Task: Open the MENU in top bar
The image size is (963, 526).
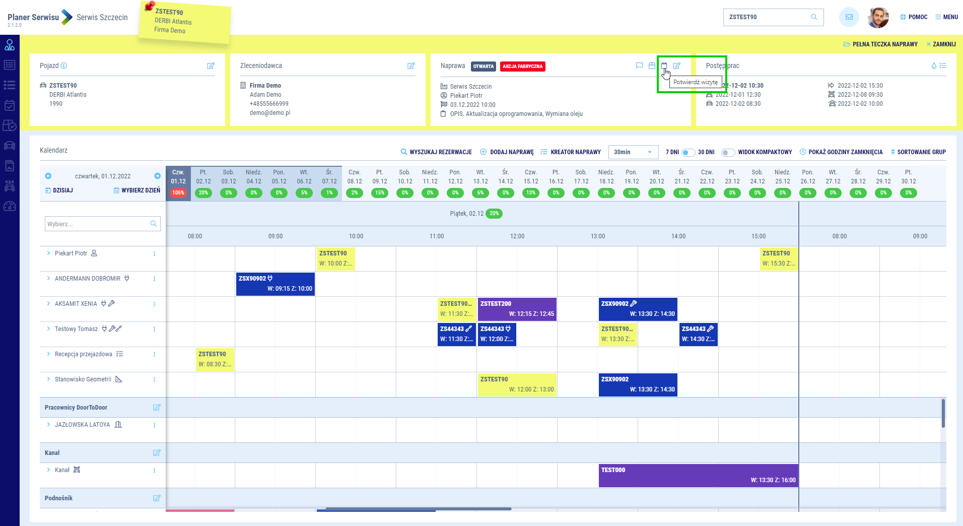Action: [x=946, y=17]
